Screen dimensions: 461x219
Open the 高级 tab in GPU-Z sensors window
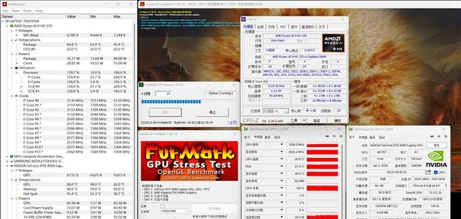268,137
